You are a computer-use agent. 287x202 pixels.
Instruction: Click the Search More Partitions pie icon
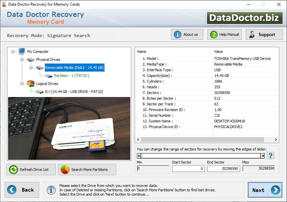click(64, 170)
